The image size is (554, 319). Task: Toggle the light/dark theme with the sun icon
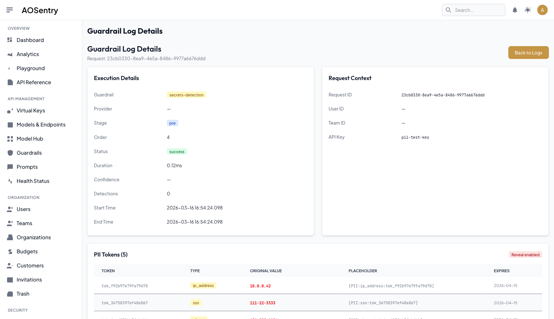pos(528,10)
